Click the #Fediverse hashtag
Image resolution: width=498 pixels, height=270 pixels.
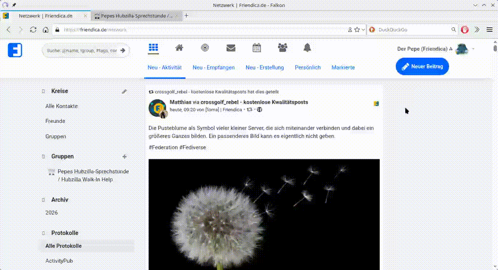tap(193, 148)
